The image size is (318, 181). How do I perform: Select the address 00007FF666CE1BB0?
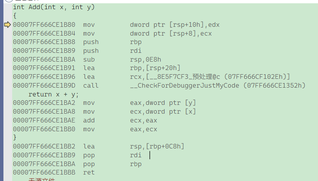(x=44, y=129)
